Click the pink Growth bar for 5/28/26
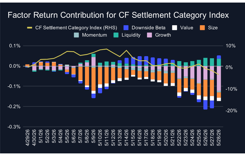 pos(219,78)
